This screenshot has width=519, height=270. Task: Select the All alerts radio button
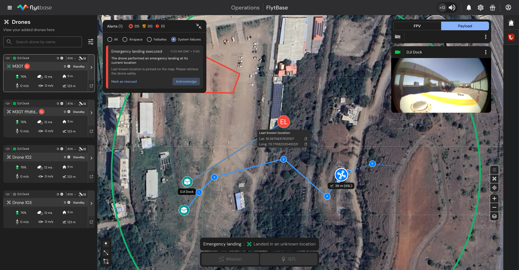click(x=110, y=39)
